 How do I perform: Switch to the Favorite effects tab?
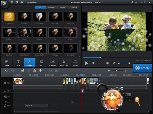74,7
